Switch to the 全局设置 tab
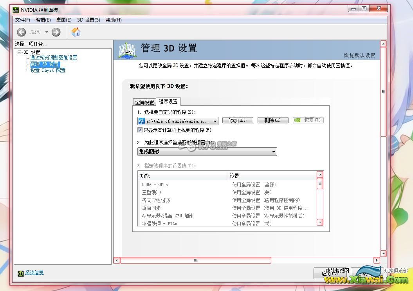Viewport: 413px width, 291px height. tap(144, 102)
